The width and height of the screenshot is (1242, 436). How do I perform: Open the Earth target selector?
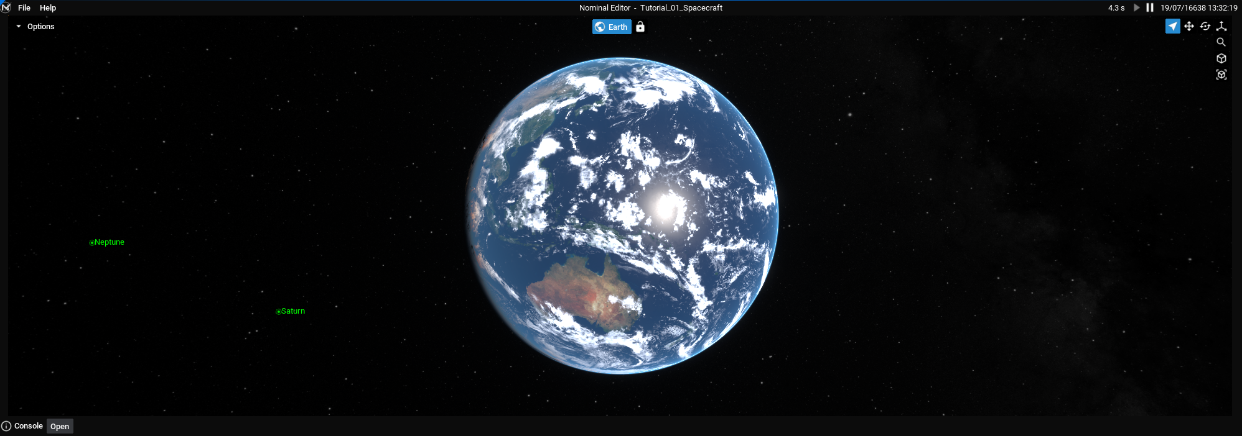coord(611,27)
